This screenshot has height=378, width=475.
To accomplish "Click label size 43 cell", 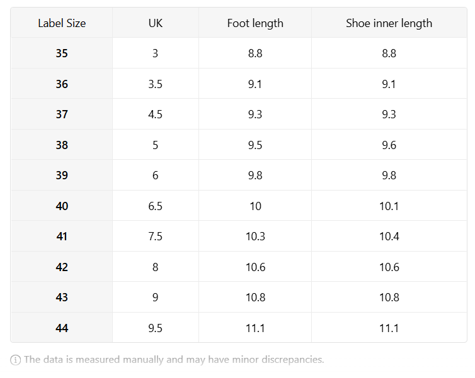I will [x=62, y=297].
